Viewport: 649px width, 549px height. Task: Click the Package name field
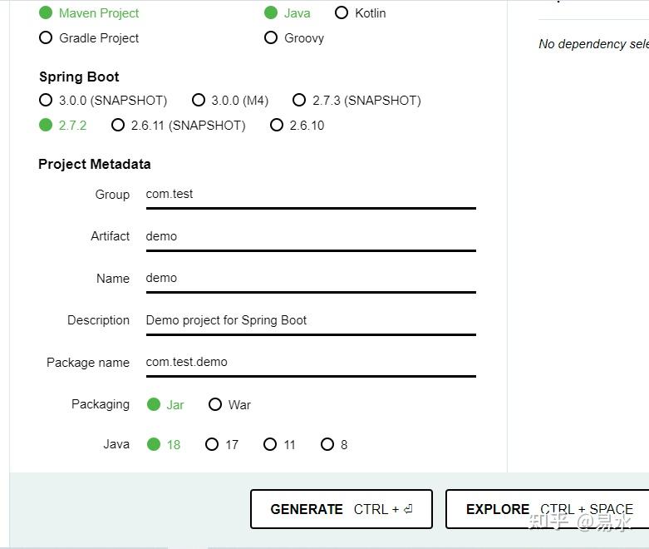click(x=310, y=363)
